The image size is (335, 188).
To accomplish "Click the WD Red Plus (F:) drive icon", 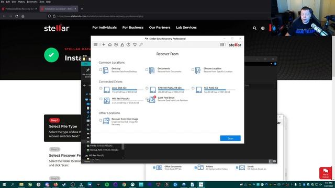I will pos(107,100).
